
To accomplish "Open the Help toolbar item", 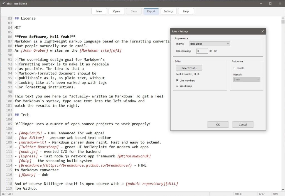I will click(x=186, y=11).
